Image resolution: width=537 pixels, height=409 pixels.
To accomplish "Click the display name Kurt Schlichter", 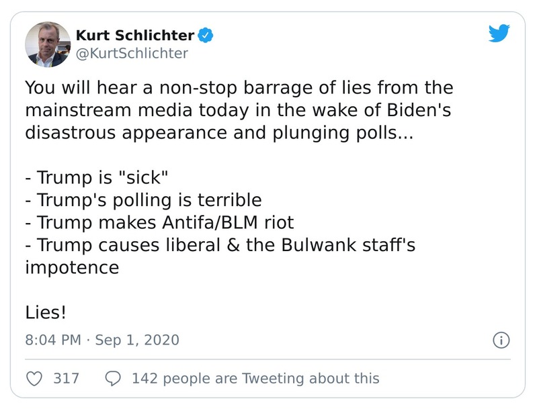I will (x=135, y=36).
